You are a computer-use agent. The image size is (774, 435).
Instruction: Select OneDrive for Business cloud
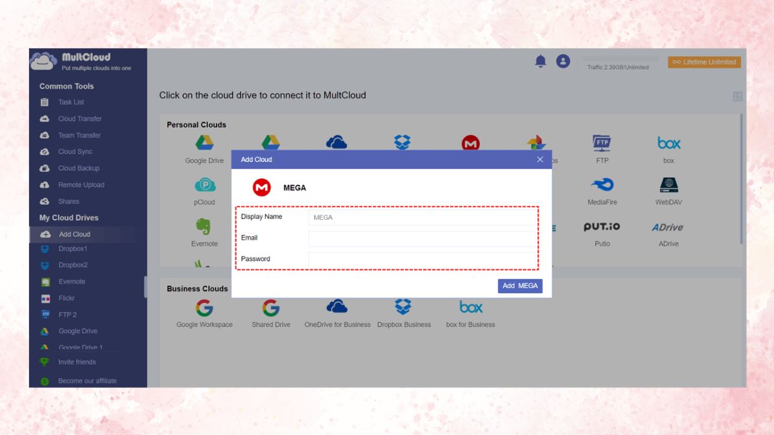[337, 313]
